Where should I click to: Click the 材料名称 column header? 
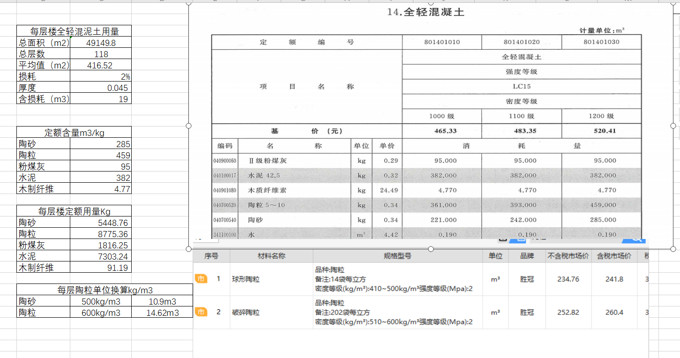271,256
